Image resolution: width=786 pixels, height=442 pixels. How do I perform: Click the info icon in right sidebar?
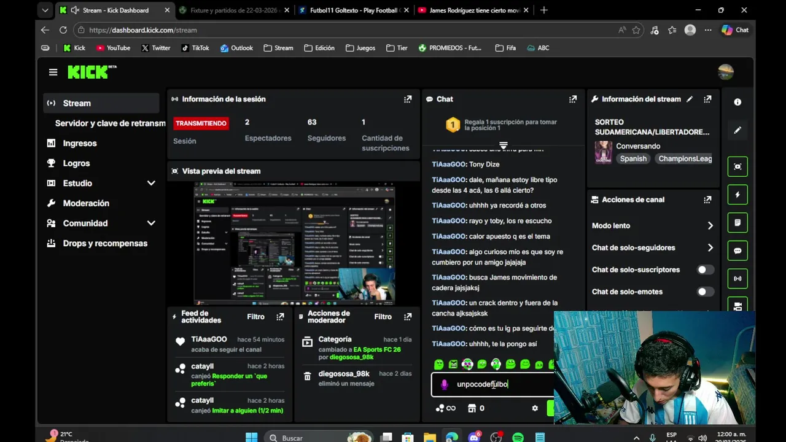click(737, 102)
